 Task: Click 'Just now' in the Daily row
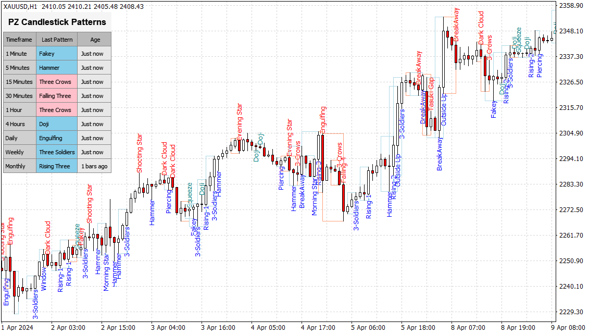(94, 138)
